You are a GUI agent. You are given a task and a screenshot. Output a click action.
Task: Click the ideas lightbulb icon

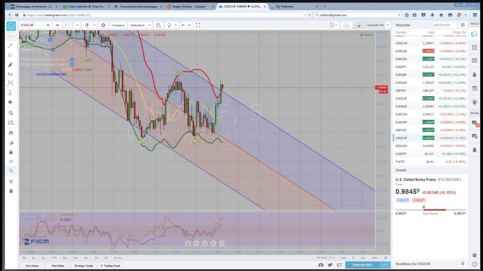pos(169,25)
